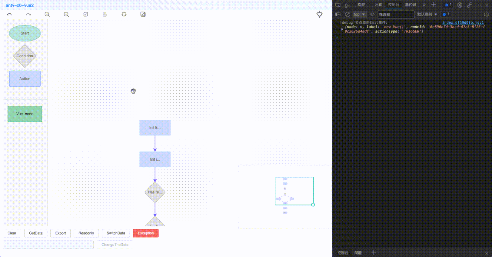Switch to the 欢迎 DevTools tab
Image resolution: width=492 pixels, height=257 pixels.
[361, 5]
